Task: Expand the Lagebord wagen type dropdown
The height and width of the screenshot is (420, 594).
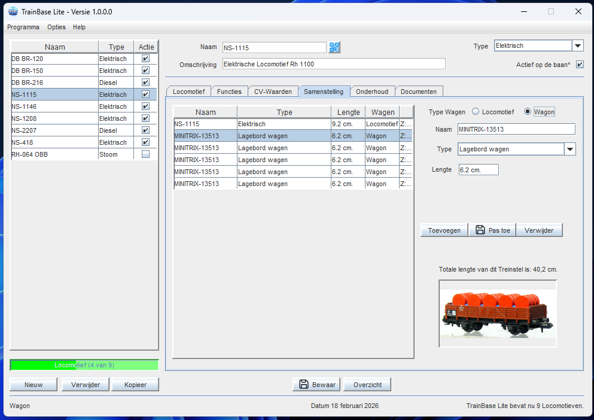Action: (569, 150)
